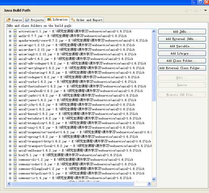Expand the commons-codec-1.3.jar node

click(x=10, y=164)
